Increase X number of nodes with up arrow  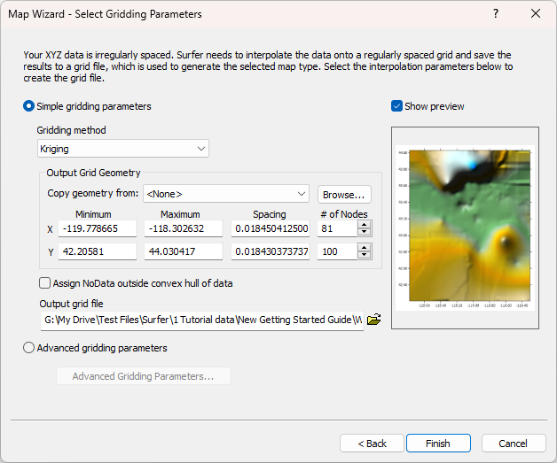point(365,225)
